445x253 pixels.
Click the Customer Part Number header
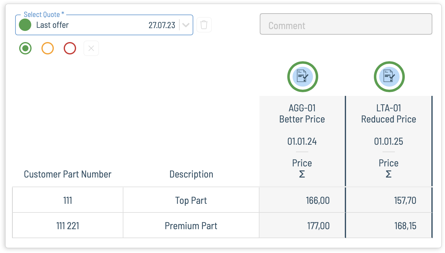tap(68, 174)
